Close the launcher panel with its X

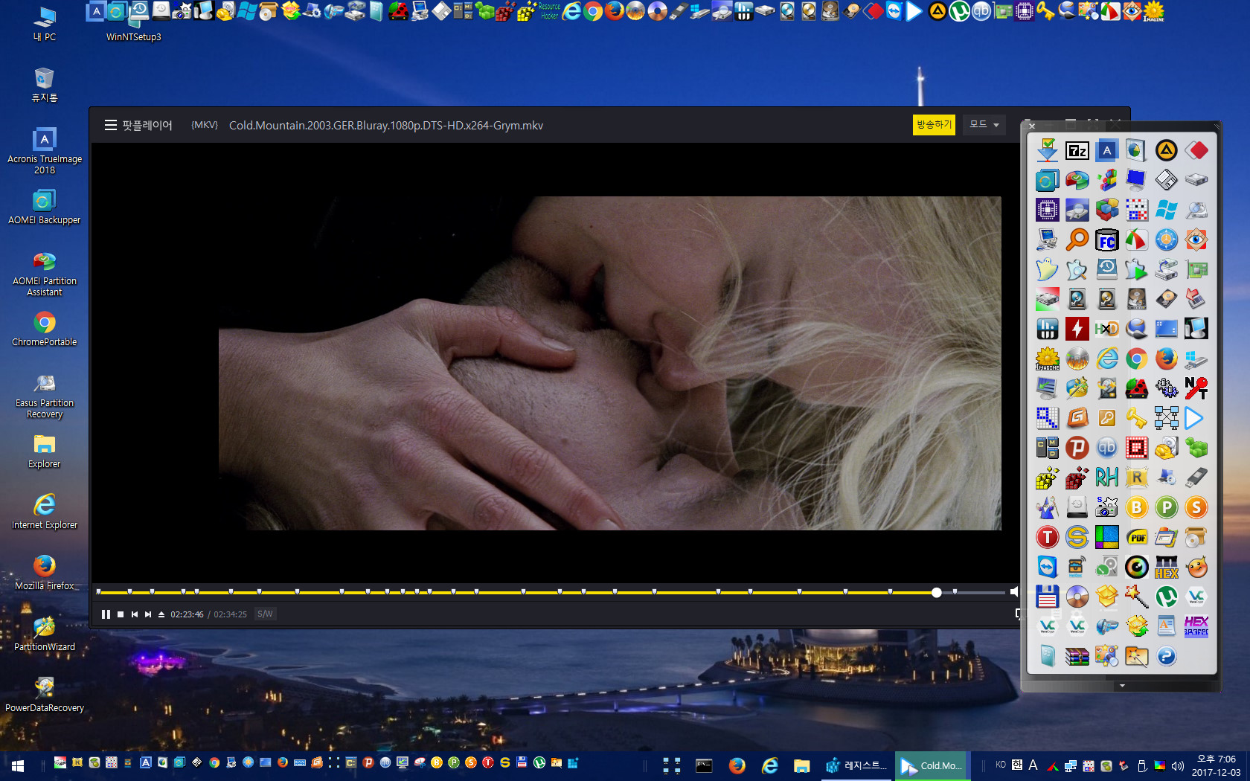point(1032,126)
